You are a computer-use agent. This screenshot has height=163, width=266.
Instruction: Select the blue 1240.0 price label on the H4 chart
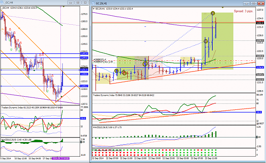tap(84, 58)
